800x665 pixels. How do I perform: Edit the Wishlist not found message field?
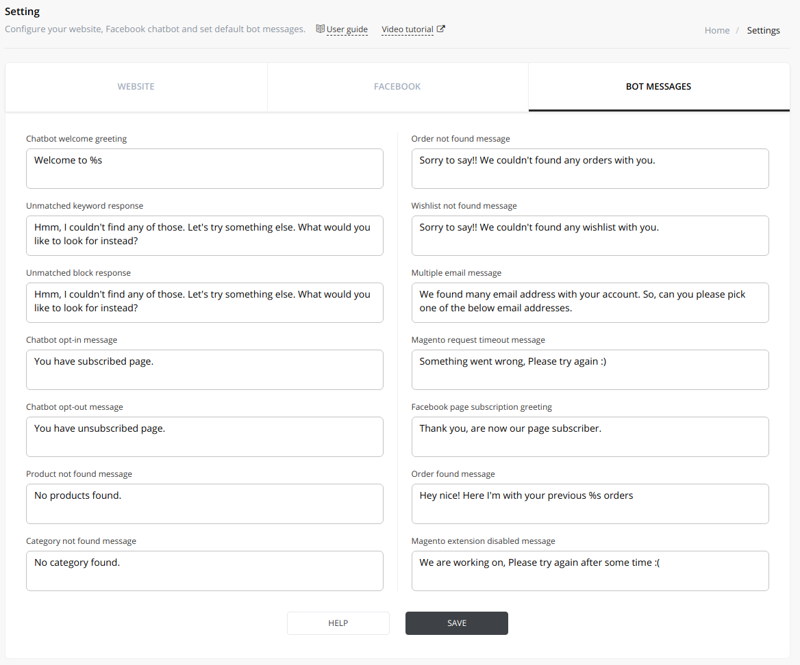pyautogui.click(x=590, y=235)
